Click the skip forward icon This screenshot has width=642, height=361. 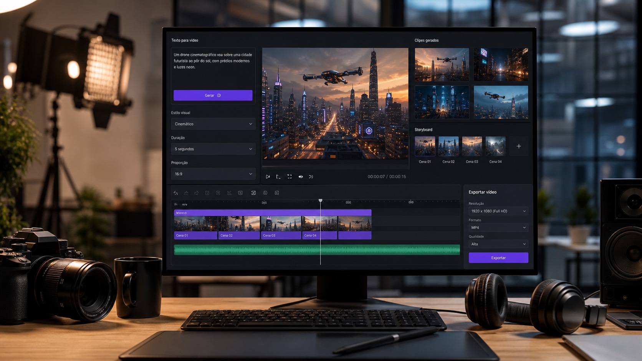tap(311, 177)
